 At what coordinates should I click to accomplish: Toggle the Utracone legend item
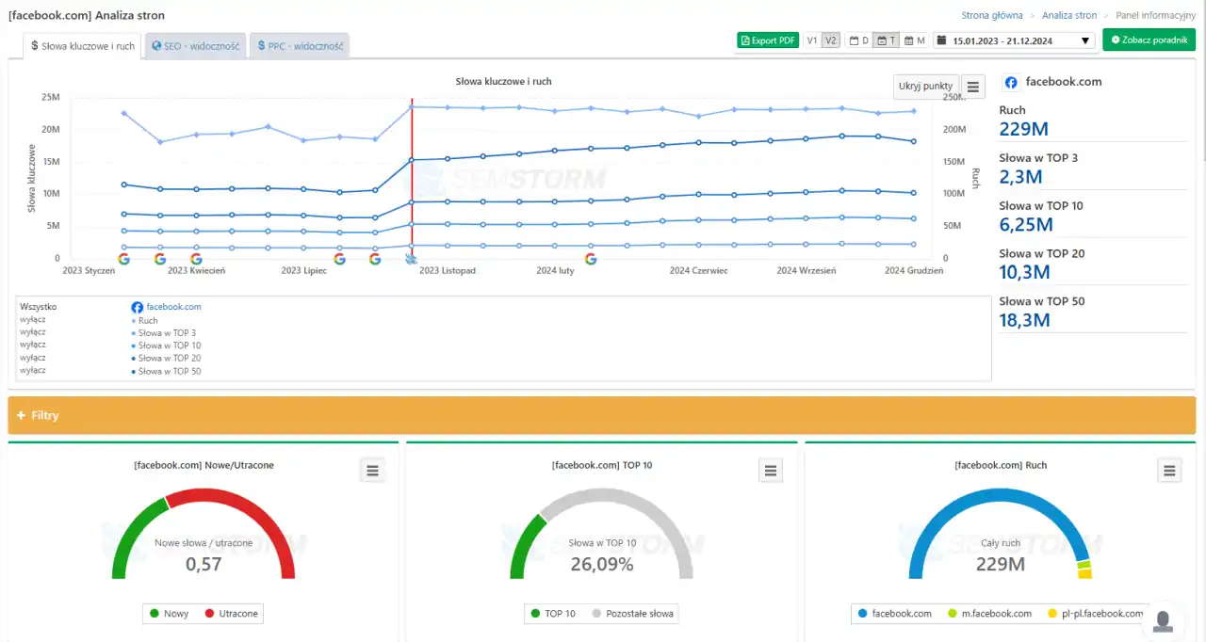[234, 614]
